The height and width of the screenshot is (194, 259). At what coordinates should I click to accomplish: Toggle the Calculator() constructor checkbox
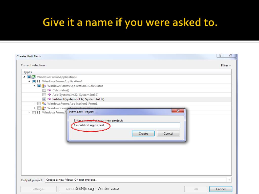(x=44, y=90)
